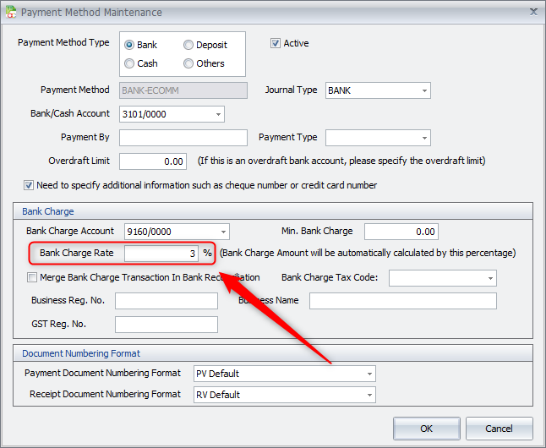Expand Receipt Document Numbering Format dropdown
This screenshot has width=546, height=448.
point(369,395)
